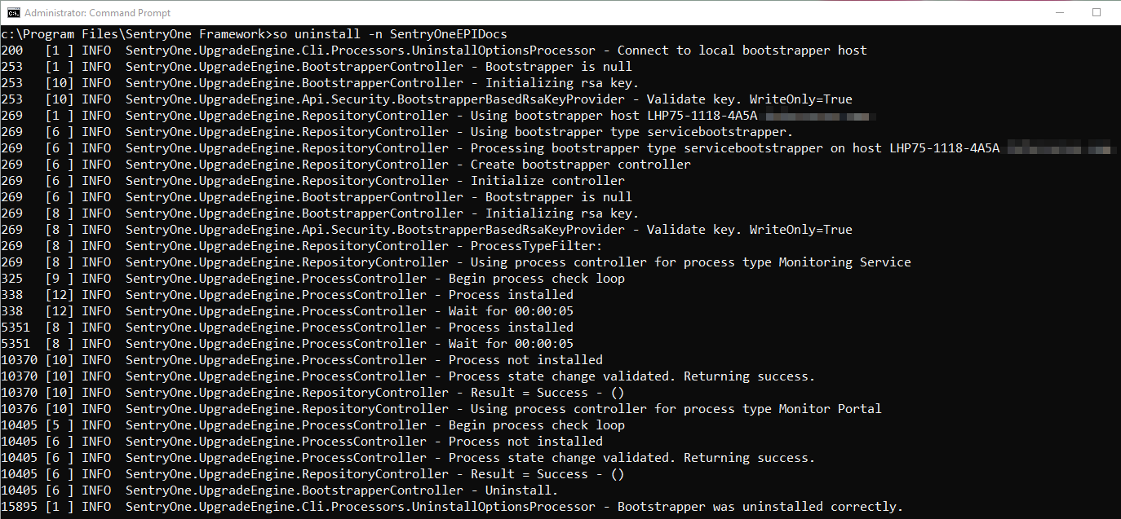Click the first 'Process not installed' message
This screenshot has height=519, width=1121.
[525, 360]
